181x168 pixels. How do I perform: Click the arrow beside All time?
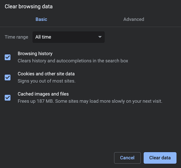100,37
